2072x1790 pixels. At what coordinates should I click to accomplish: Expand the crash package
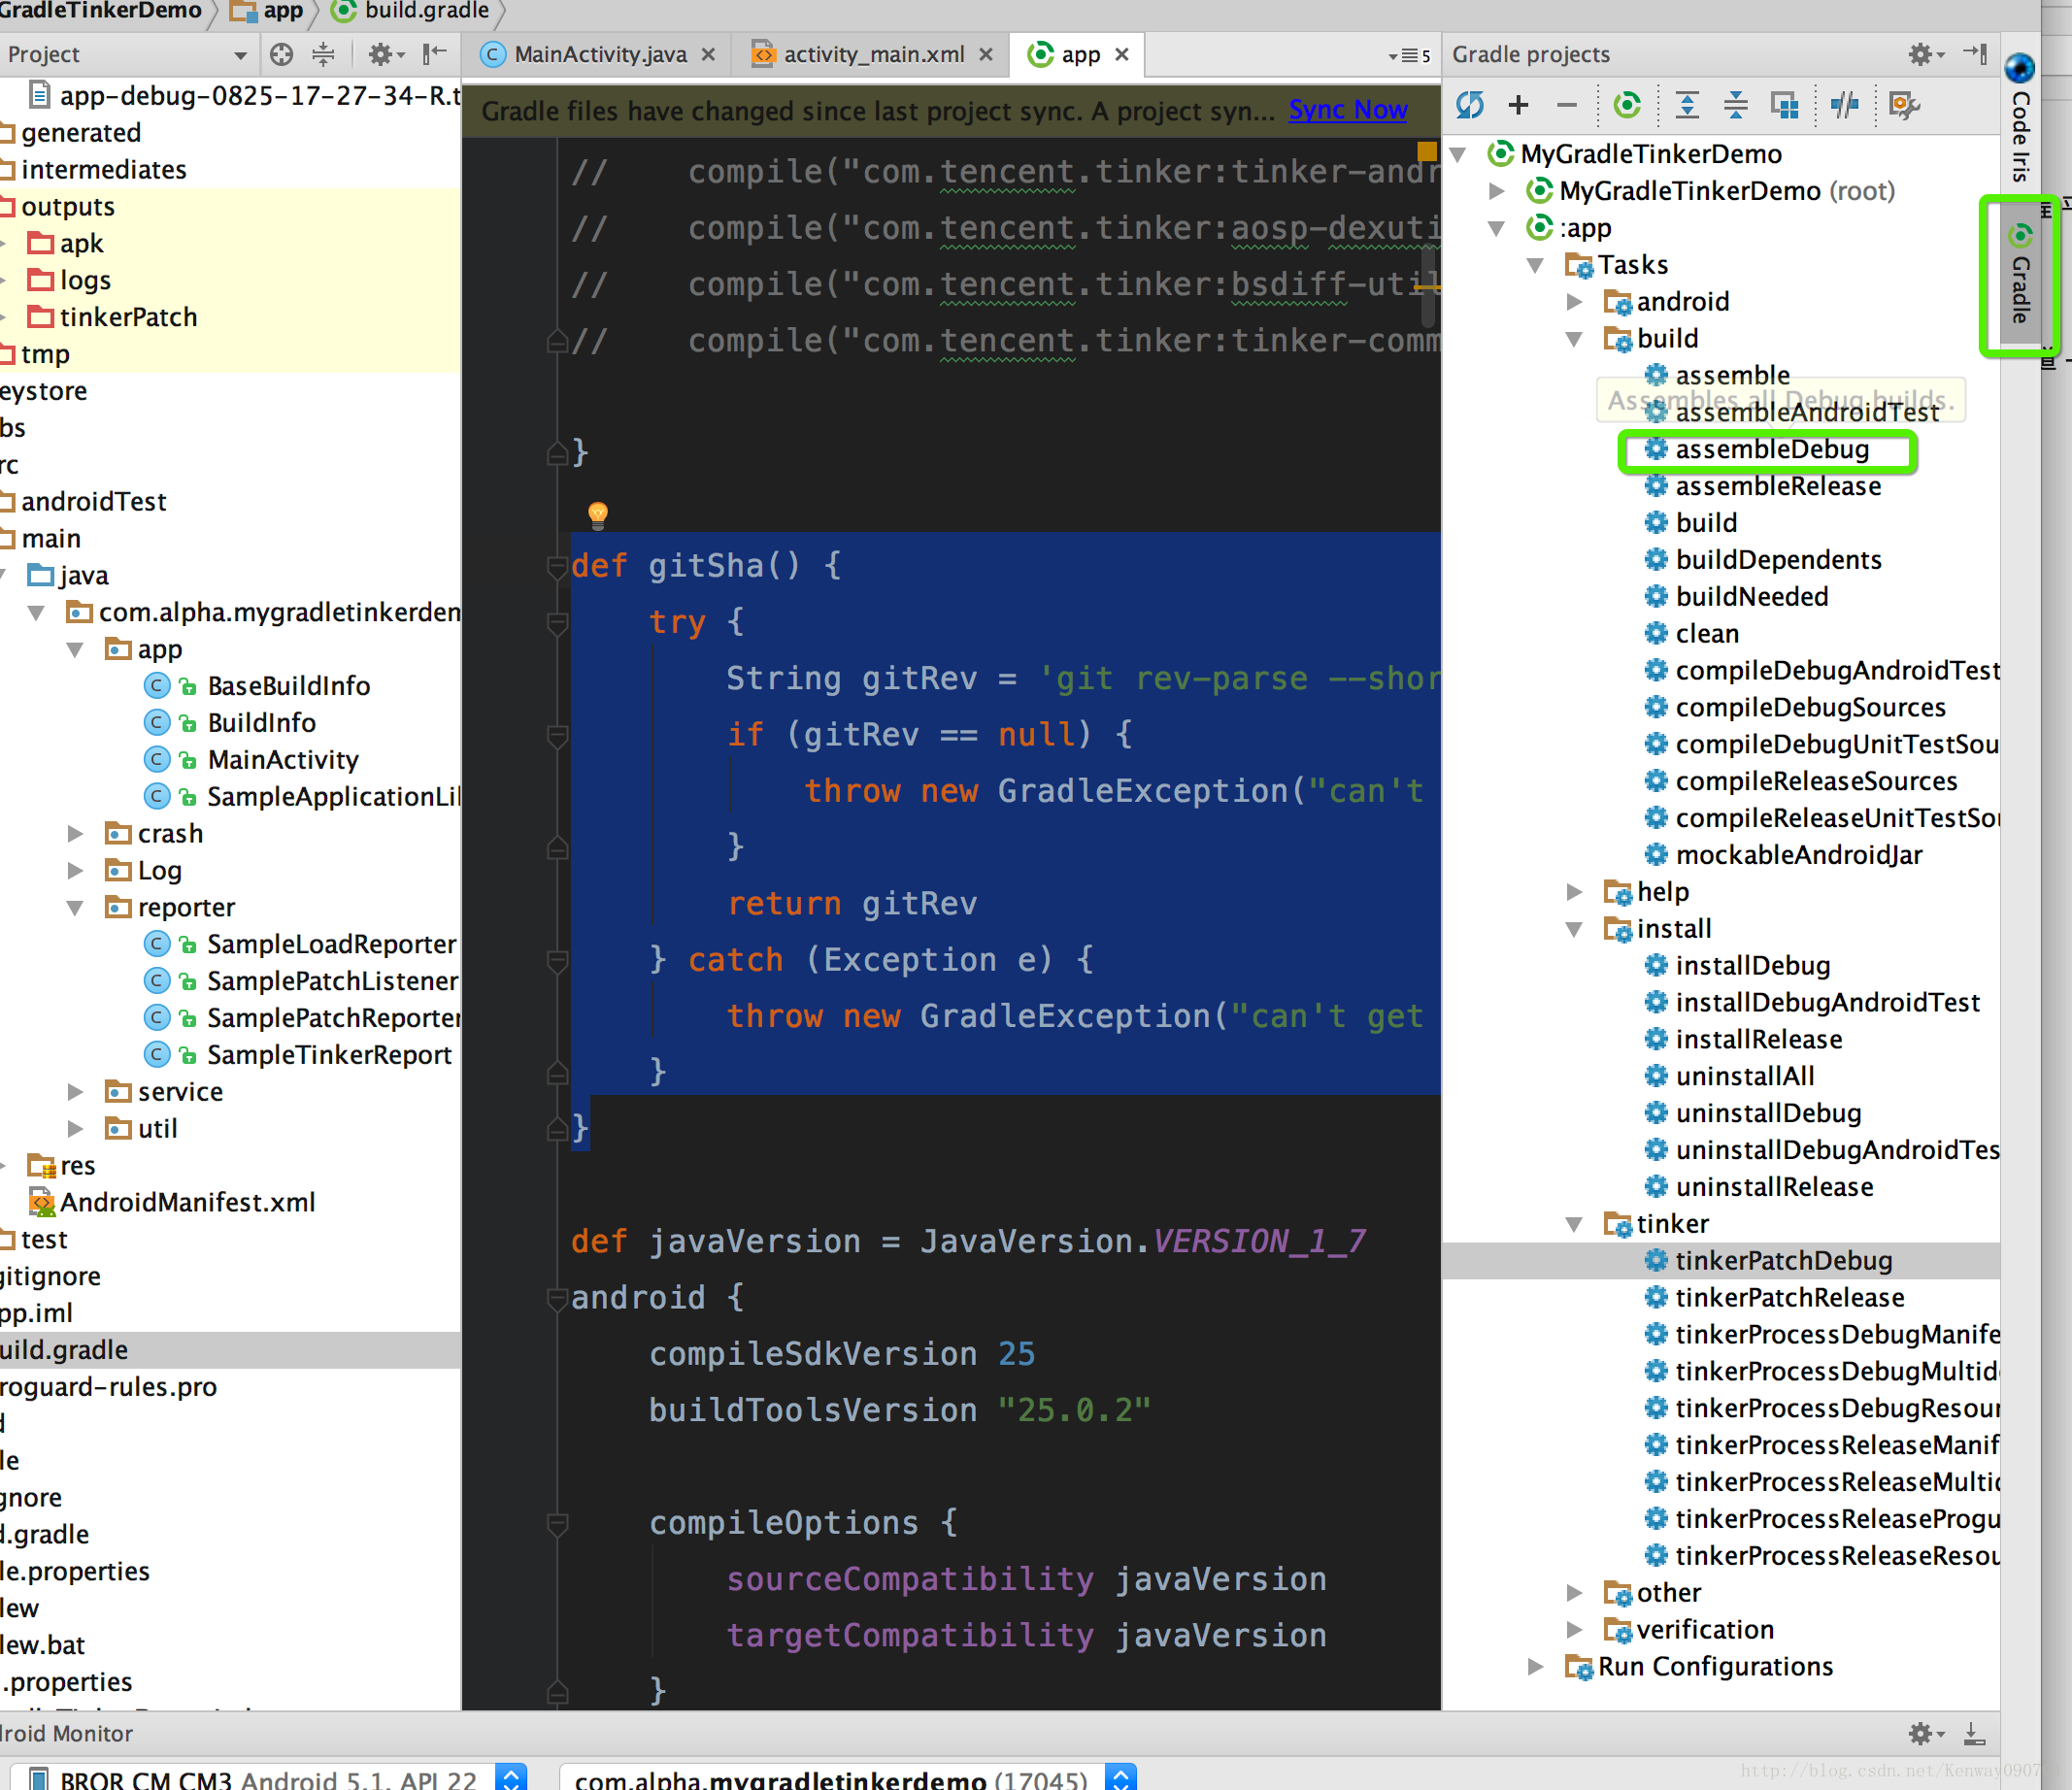click(x=75, y=834)
